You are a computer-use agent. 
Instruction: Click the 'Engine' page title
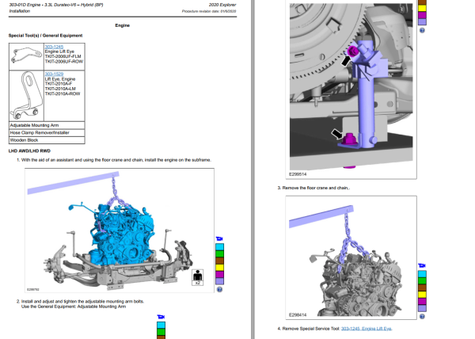click(x=123, y=25)
